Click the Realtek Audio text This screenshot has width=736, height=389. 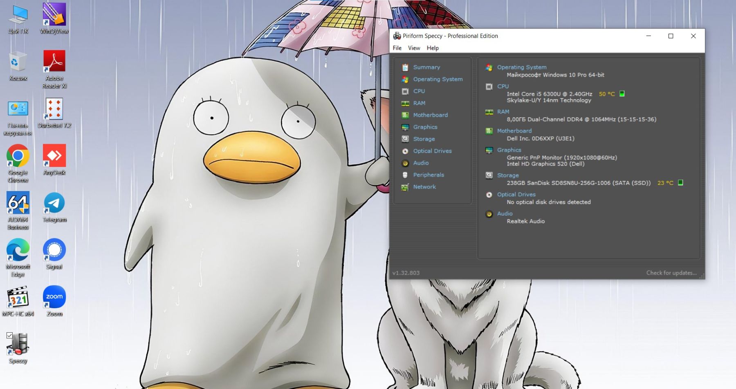(526, 221)
